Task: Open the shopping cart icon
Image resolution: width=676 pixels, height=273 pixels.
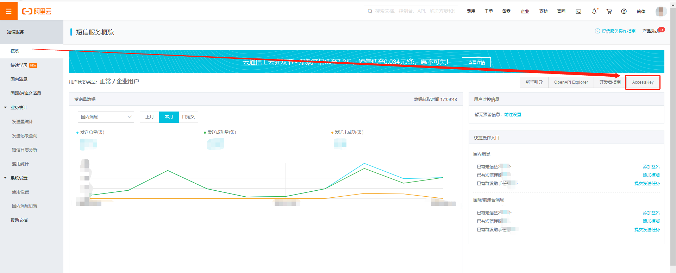Action: [609, 11]
